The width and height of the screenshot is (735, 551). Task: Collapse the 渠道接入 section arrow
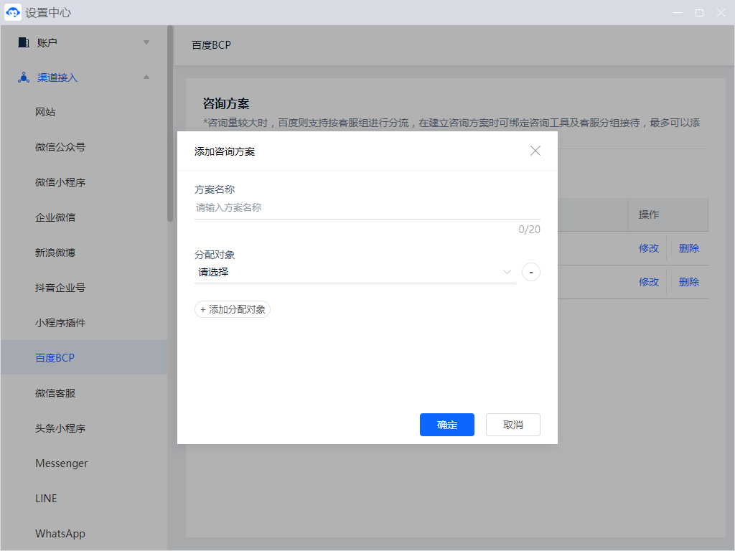146,77
